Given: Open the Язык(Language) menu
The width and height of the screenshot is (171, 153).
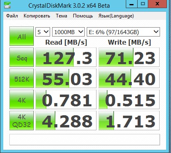Looking at the screenshot, I should (x=116, y=16).
